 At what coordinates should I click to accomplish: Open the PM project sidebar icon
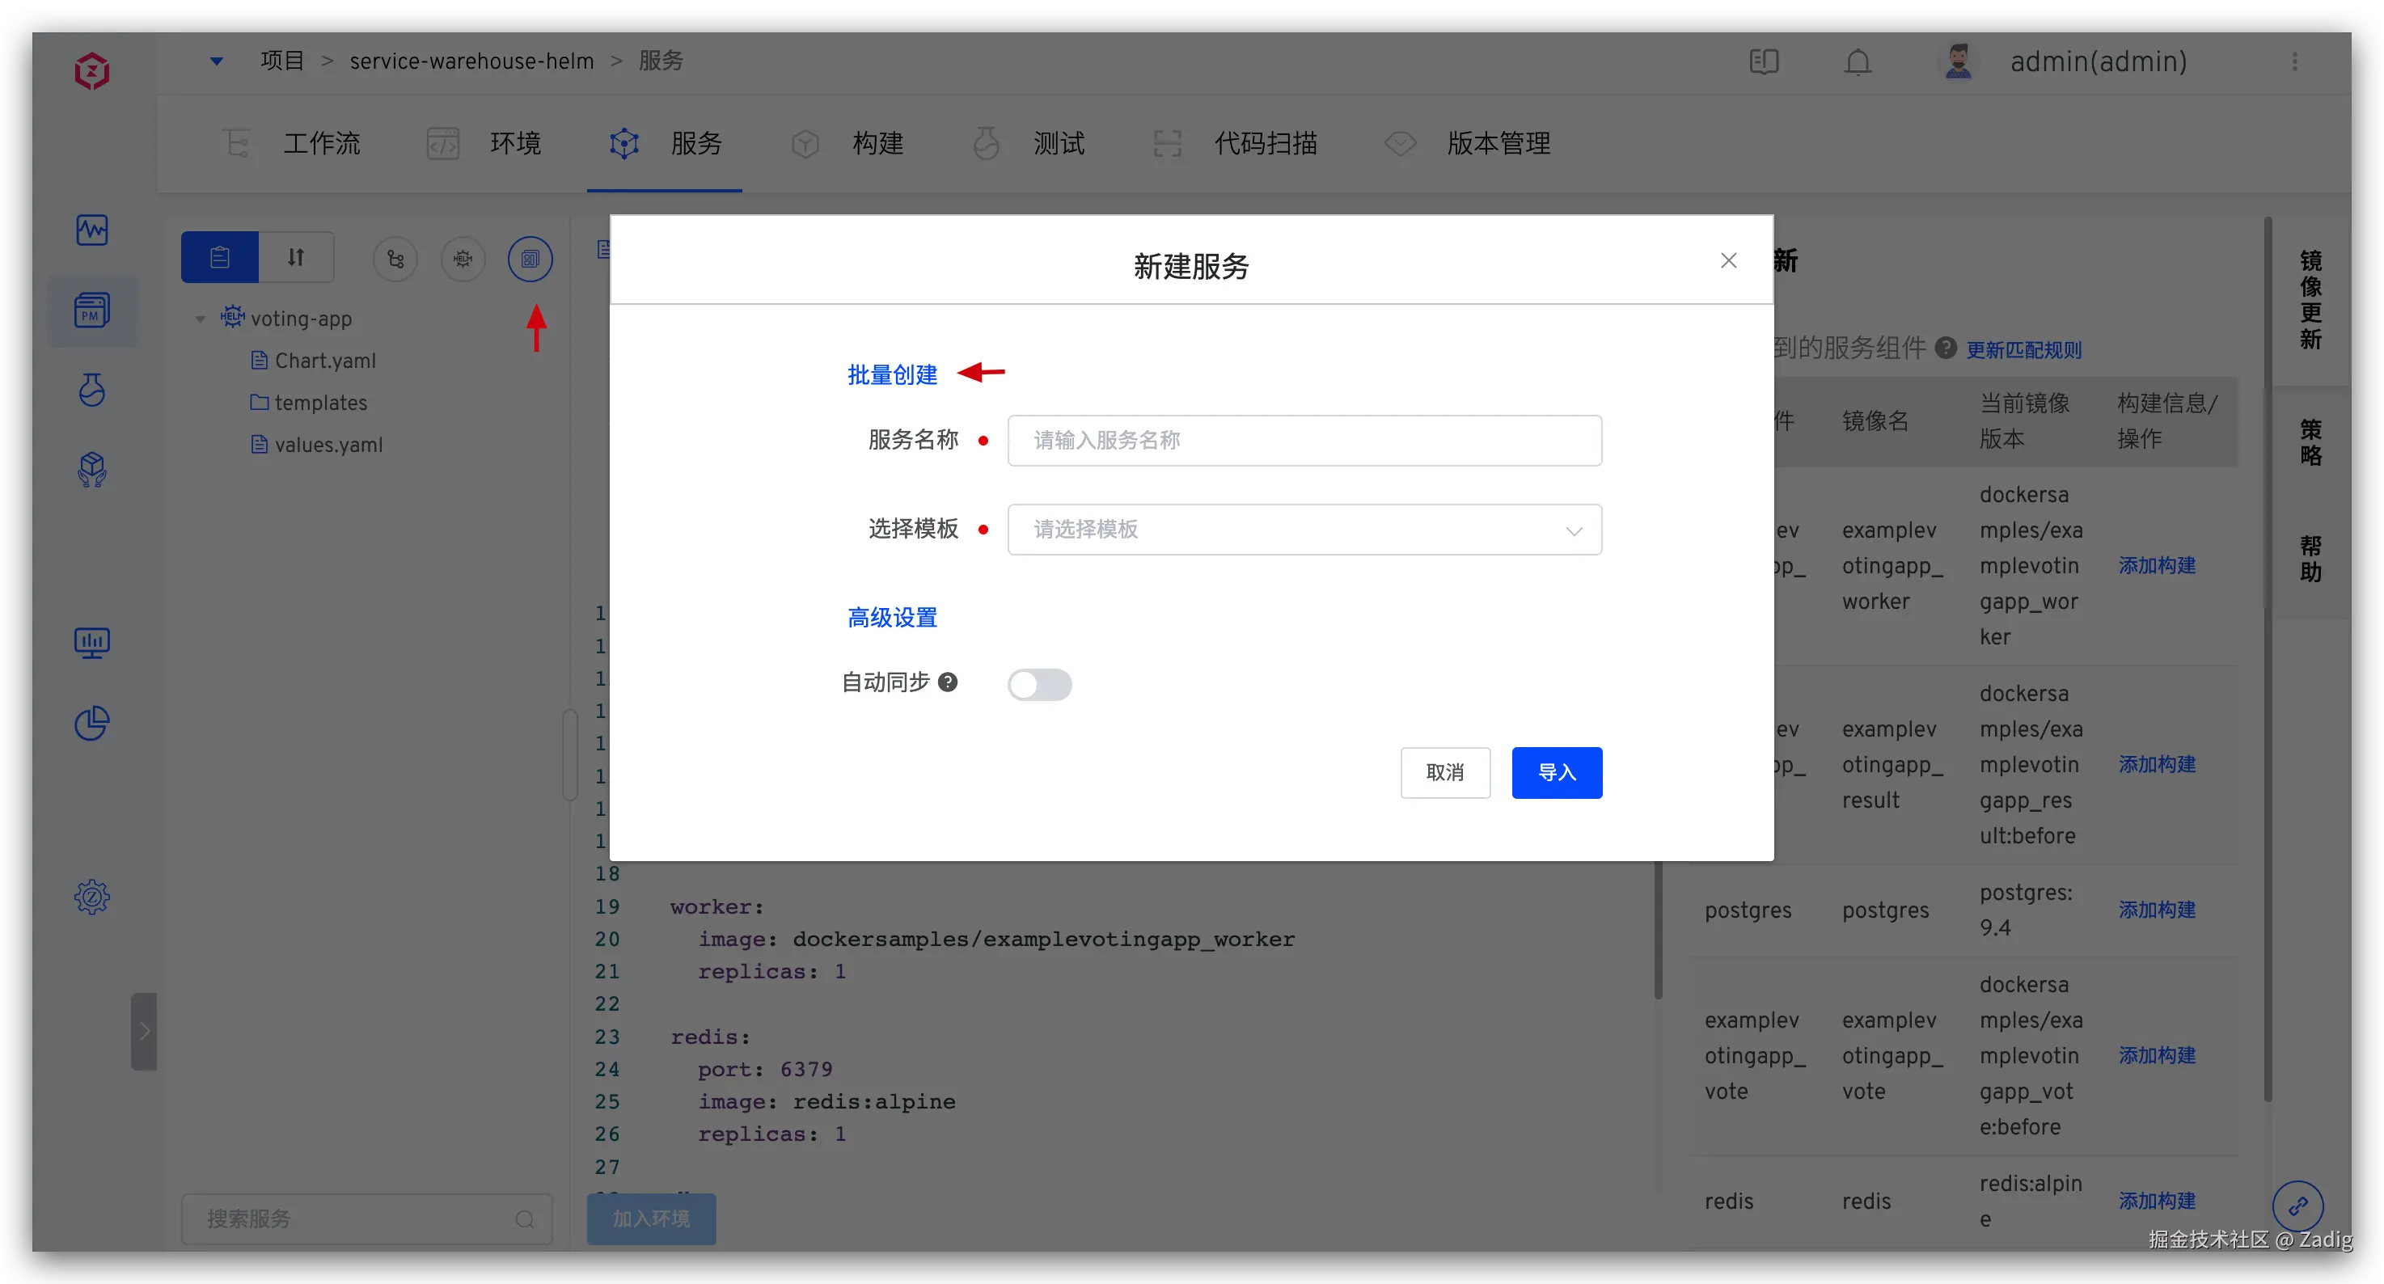[x=91, y=310]
